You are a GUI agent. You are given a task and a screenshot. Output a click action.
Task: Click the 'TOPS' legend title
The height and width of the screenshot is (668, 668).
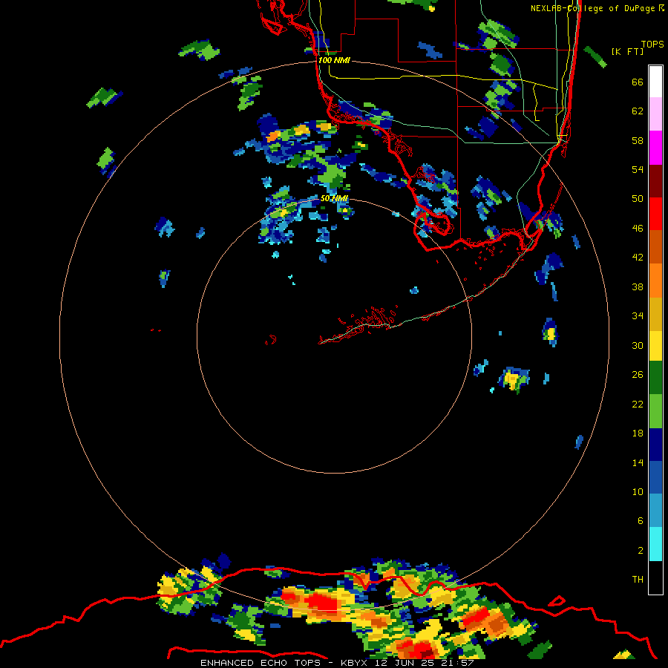click(x=652, y=45)
